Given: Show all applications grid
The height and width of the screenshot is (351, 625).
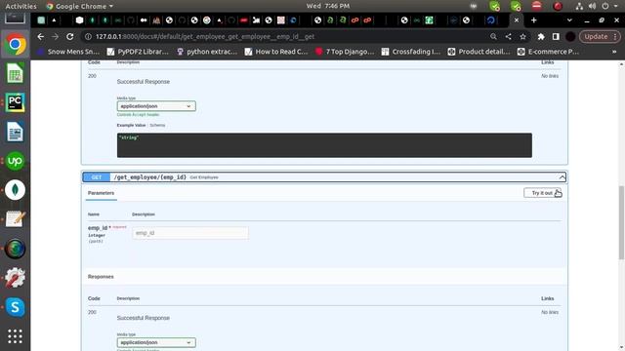Looking at the screenshot, I should tap(16, 336).
